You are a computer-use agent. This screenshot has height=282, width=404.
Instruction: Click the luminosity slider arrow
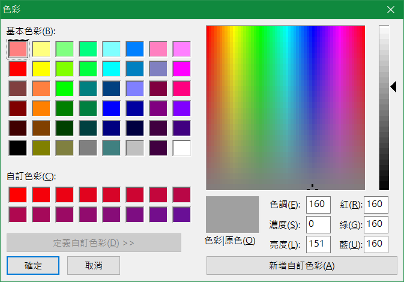(393, 86)
